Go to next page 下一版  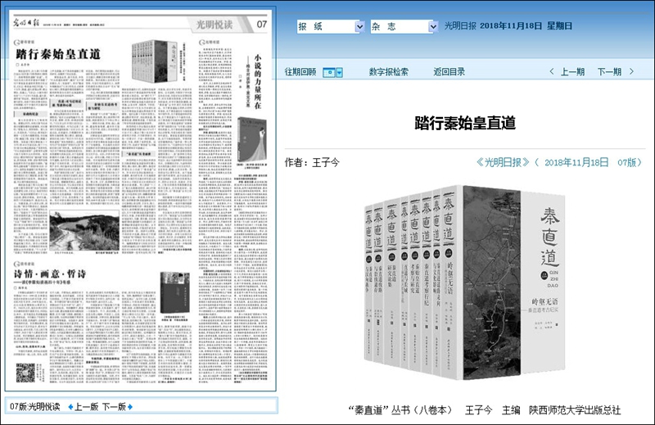coord(114,407)
